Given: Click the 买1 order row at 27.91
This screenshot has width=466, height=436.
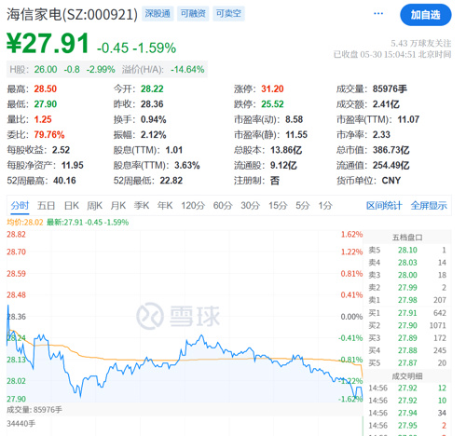Looking at the screenshot, I should pyautogui.click(x=407, y=313).
